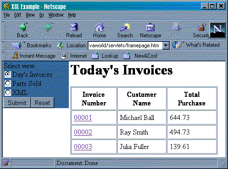
Task: Expand the Location URL dropdown arrow
Action: pos(166,45)
